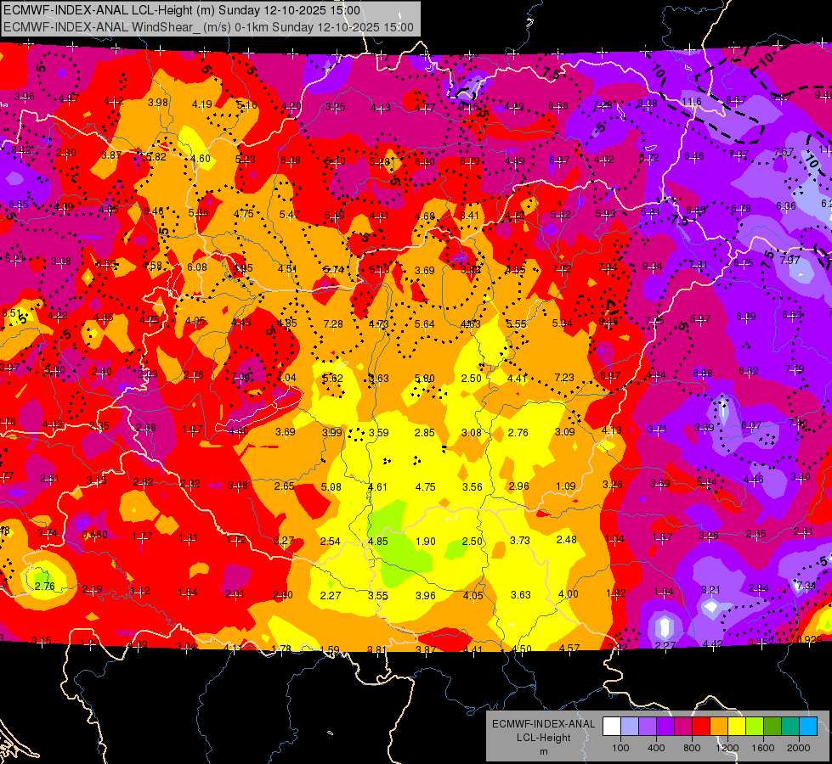Click the 0.660 wind shear value
This screenshot has height=764, width=832.
pyautogui.click(x=95, y=535)
